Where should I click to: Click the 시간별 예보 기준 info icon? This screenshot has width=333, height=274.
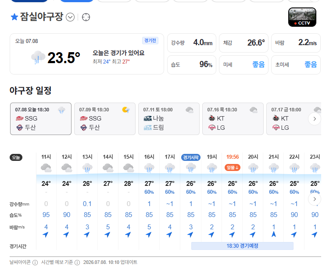click(77, 263)
